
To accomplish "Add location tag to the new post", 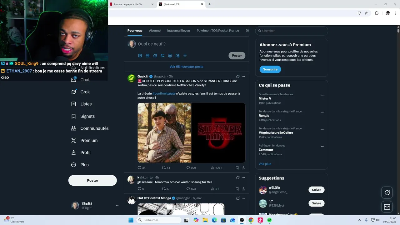I will point(185,56).
